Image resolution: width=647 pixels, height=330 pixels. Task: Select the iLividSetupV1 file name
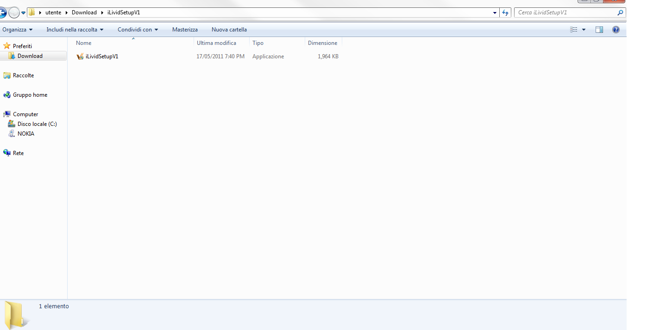point(102,56)
